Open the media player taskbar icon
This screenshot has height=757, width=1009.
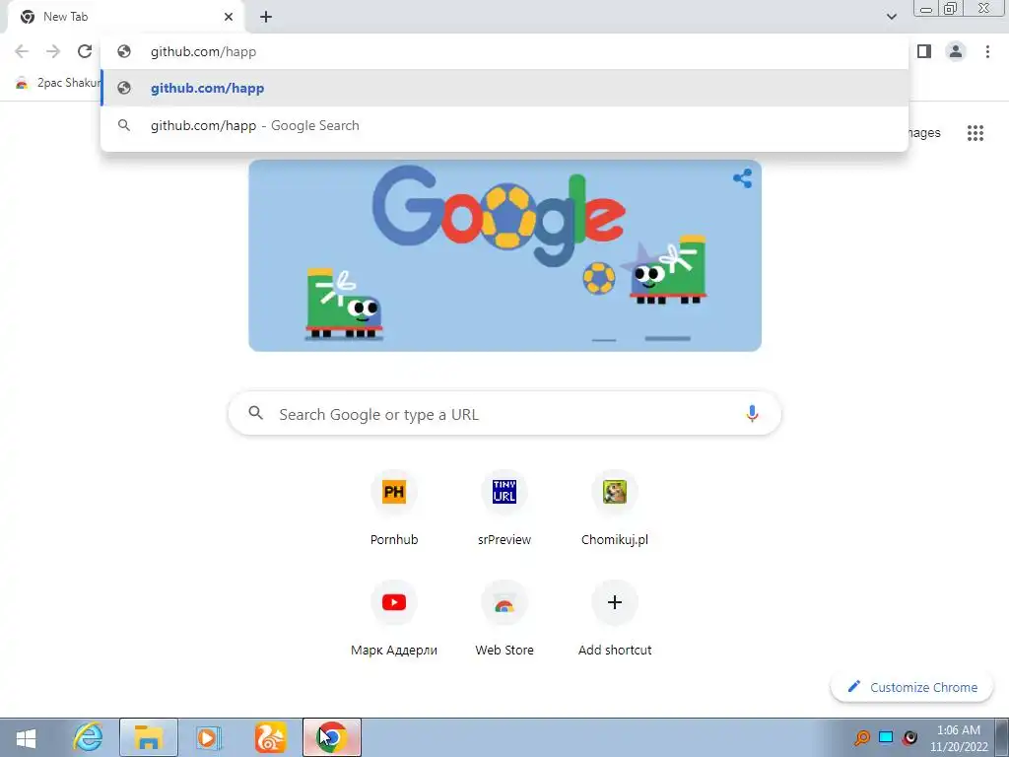pos(209,737)
